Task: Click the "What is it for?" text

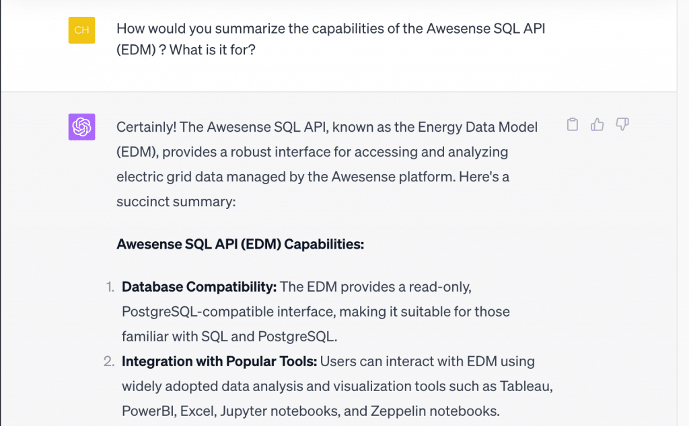Action: pyautogui.click(x=212, y=50)
